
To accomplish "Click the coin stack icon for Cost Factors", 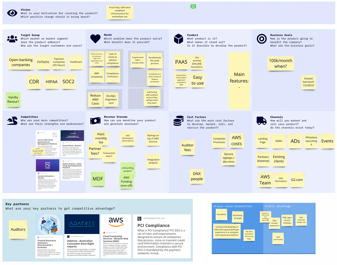I will [x=178, y=121].
